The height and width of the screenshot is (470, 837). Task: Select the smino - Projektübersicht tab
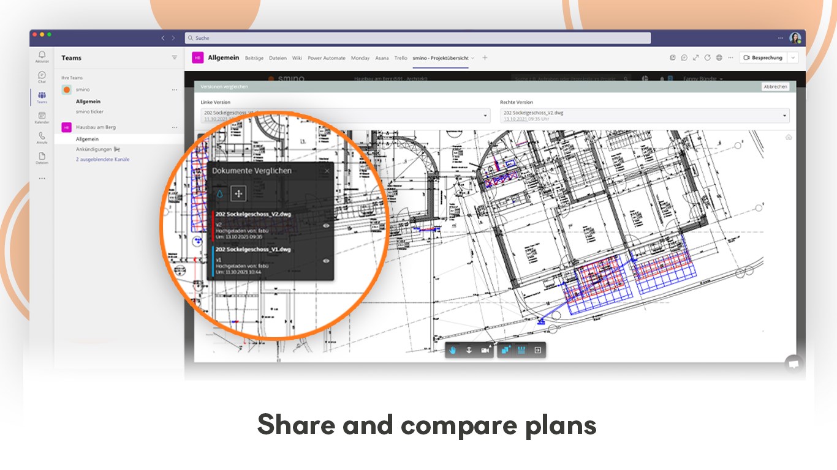[440, 58]
